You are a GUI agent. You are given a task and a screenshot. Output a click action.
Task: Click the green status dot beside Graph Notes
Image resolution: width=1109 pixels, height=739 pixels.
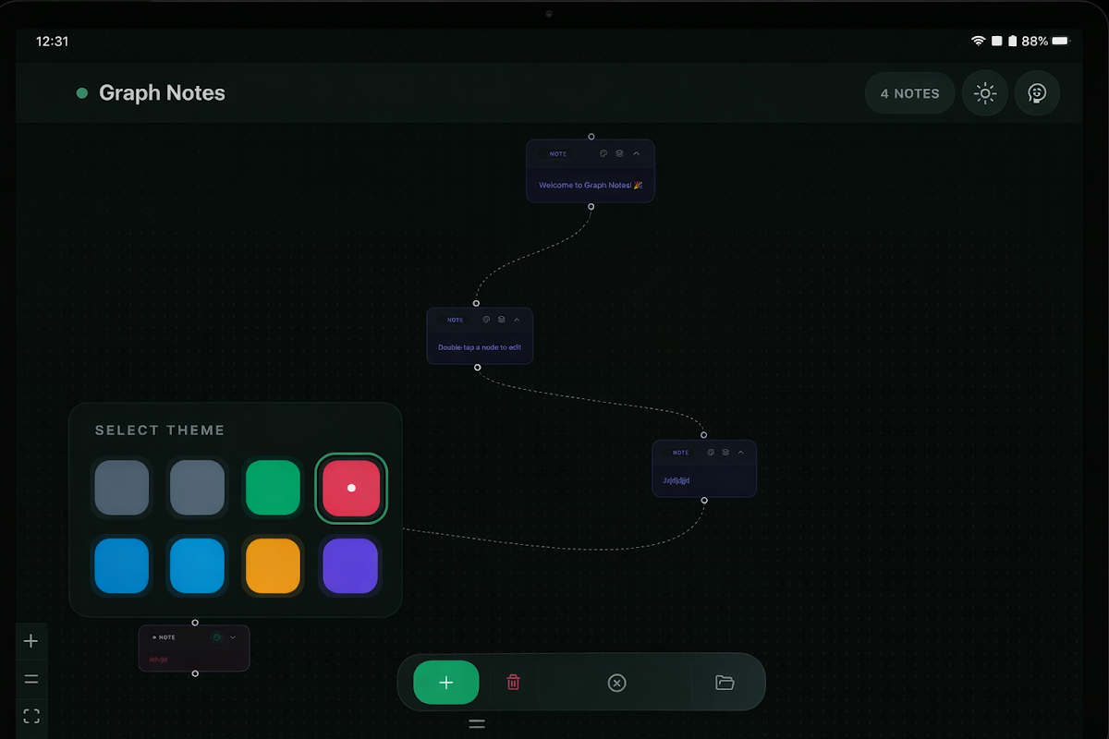point(82,93)
